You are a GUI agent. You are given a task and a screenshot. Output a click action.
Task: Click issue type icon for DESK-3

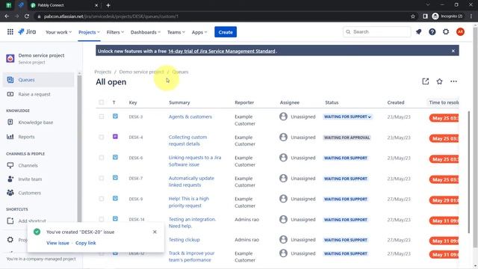pos(115,117)
